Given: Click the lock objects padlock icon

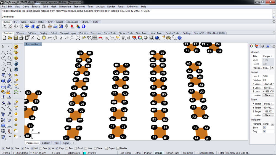Looking at the screenshot, I should [x=129, y=38].
